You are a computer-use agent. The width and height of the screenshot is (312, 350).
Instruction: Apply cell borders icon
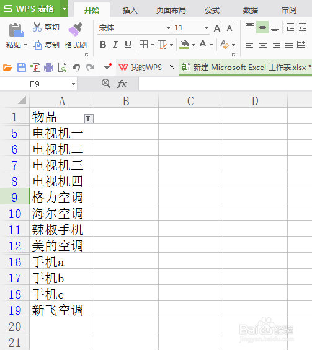(x=143, y=45)
